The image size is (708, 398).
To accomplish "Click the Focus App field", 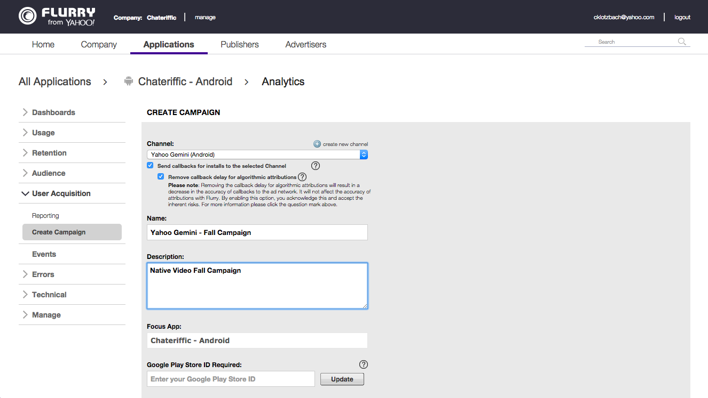I will click(257, 340).
